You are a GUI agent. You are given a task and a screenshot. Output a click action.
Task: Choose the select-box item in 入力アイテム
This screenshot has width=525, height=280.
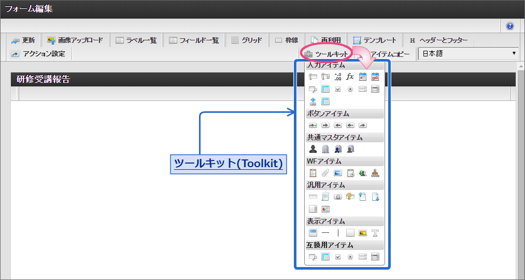pos(363,89)
